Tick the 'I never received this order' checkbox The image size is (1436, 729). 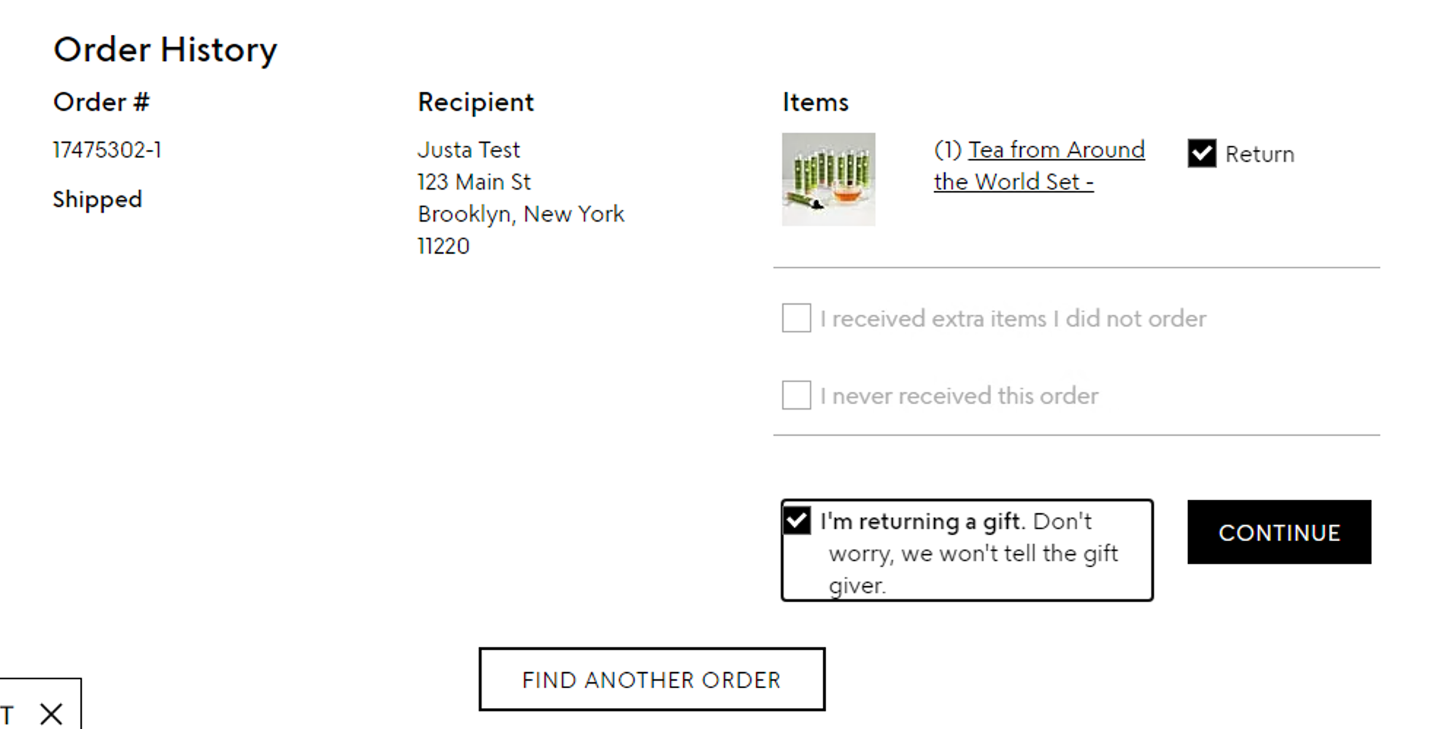(x=796, y=395)
